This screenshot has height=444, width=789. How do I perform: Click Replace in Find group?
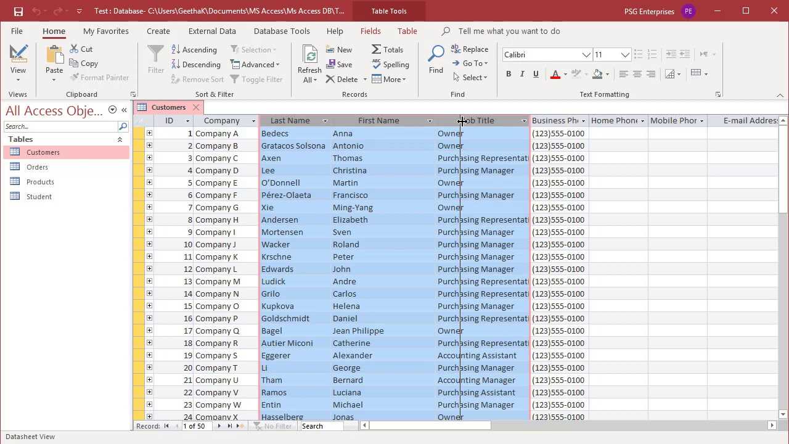point(470,49)
